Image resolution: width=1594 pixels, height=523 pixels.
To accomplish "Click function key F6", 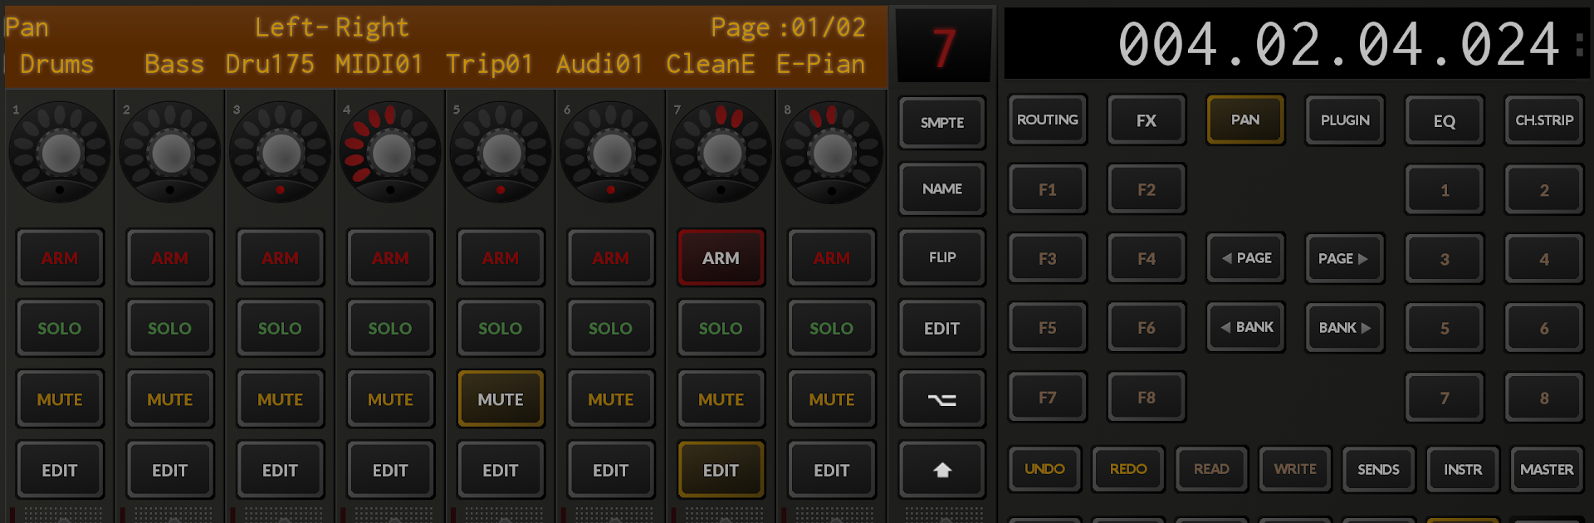I will pos(1147,327).
